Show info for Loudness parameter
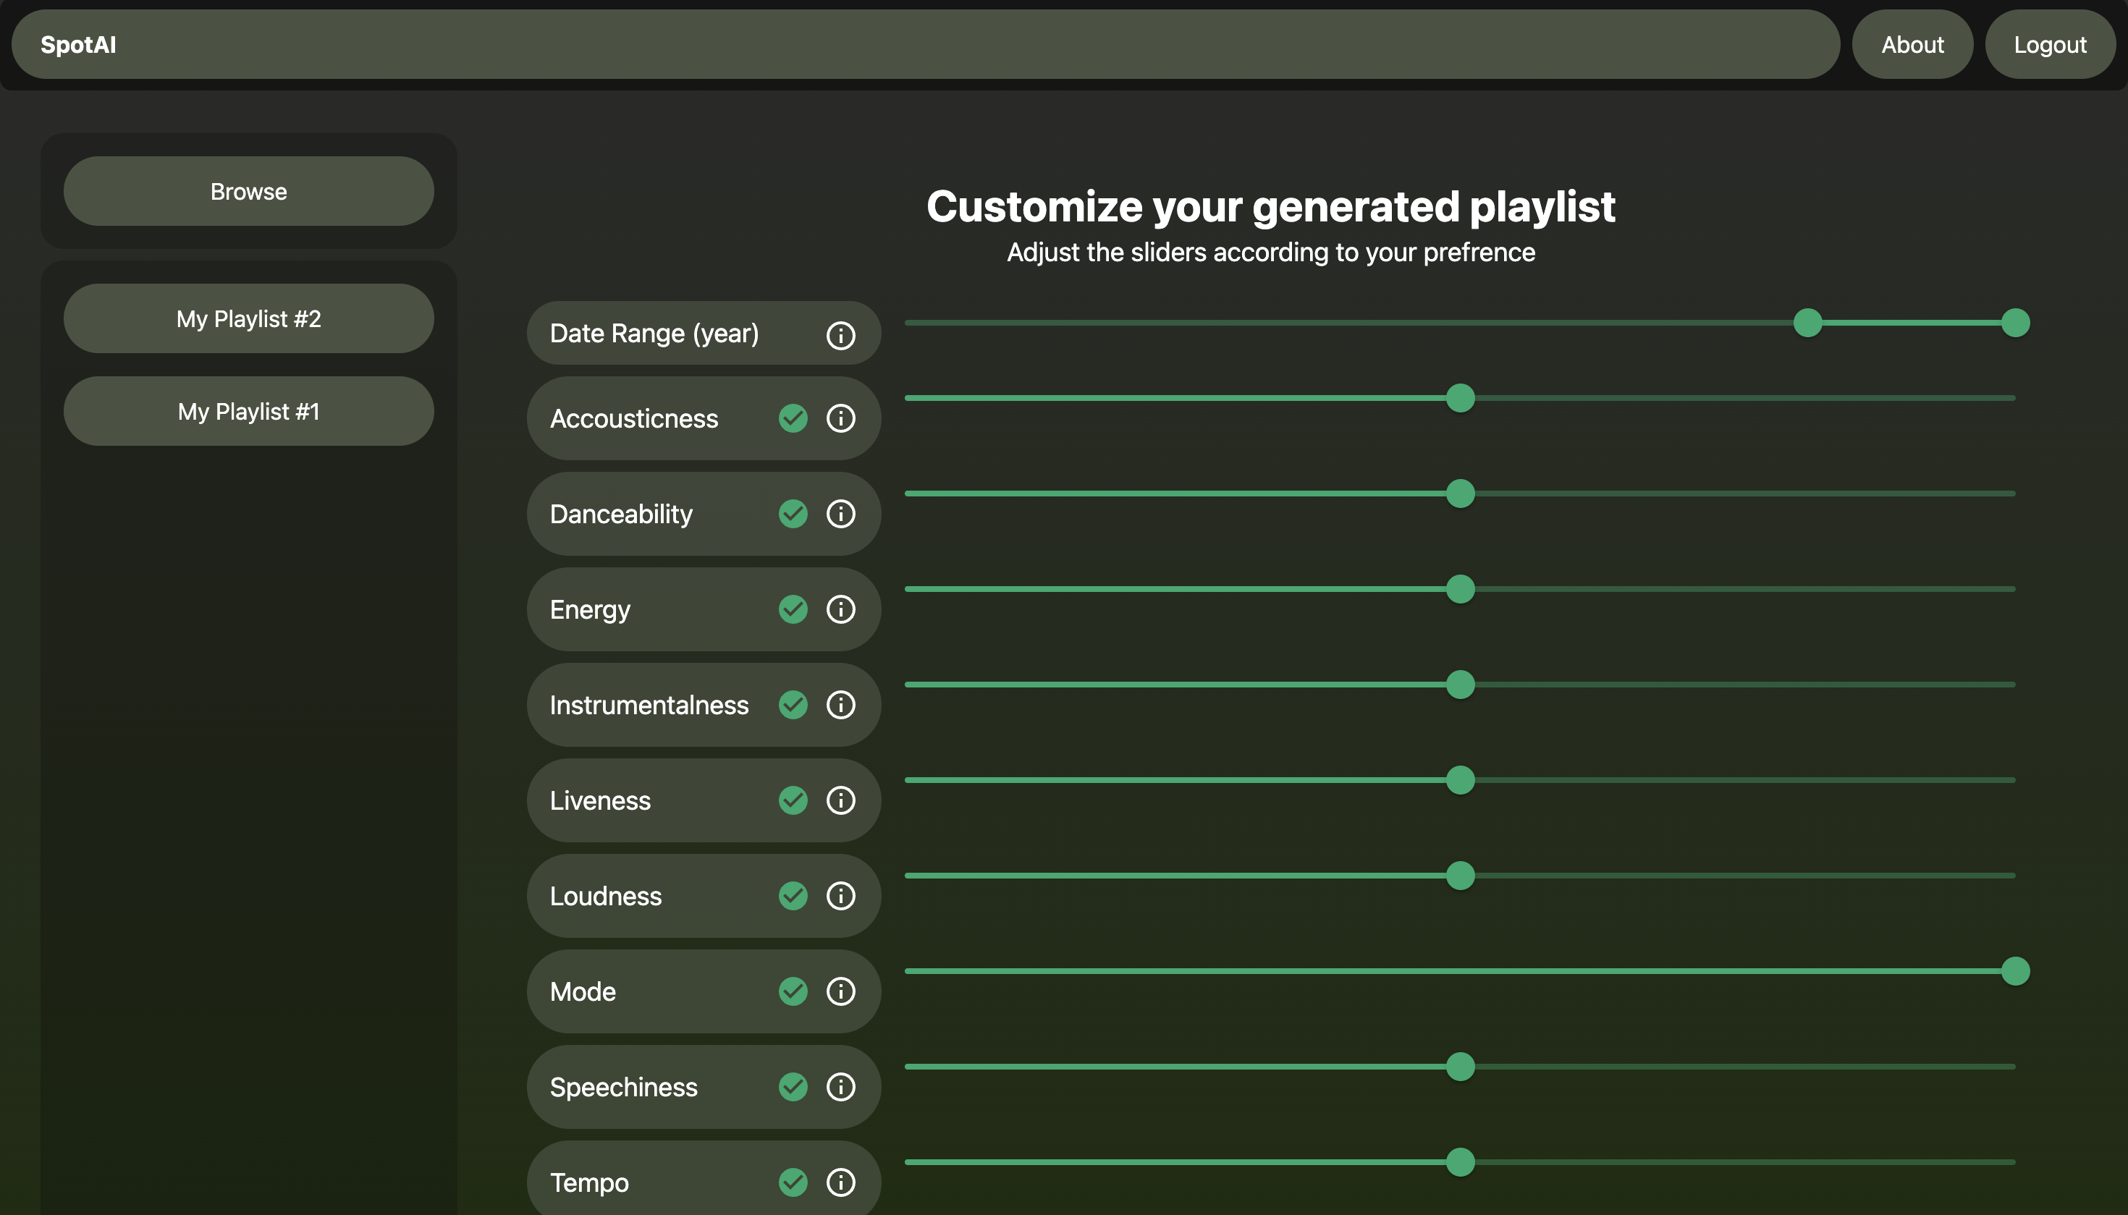This screenshot has height=1215, width=2128. point(840,896)
